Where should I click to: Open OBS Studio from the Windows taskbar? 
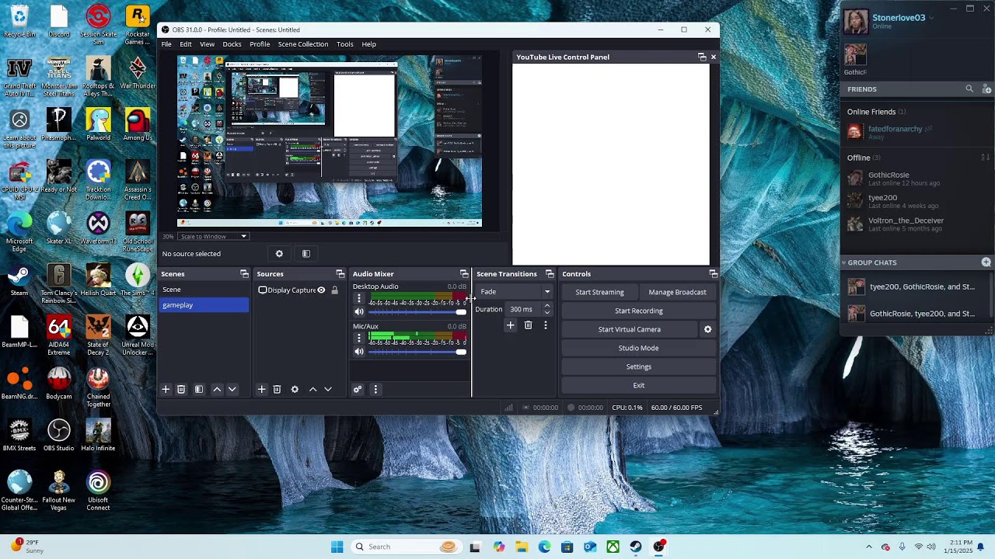point(659,547)
